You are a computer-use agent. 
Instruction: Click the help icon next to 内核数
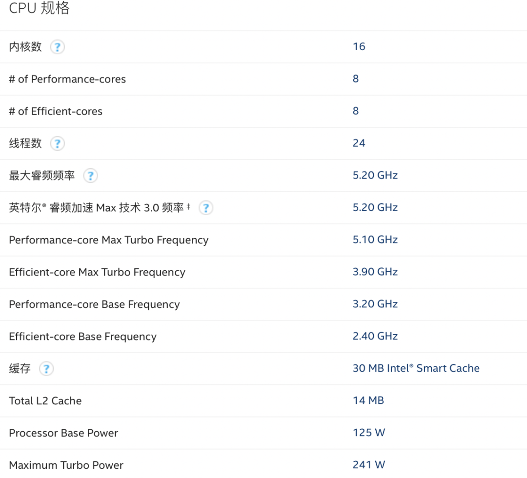(x=57, y=47)
